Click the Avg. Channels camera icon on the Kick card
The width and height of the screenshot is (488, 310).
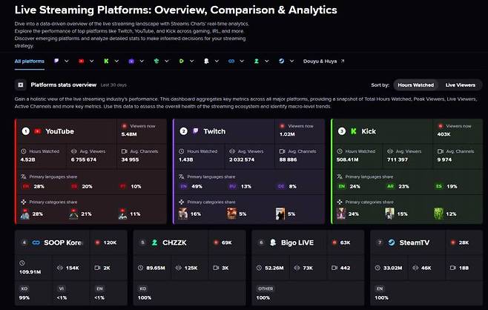[x=440, y=151]
